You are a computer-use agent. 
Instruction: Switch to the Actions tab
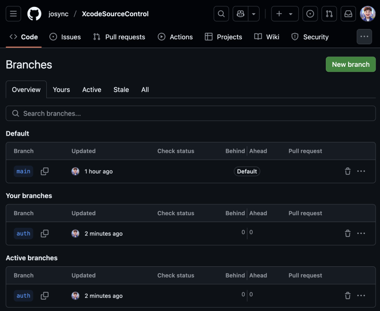click(175, 37)
